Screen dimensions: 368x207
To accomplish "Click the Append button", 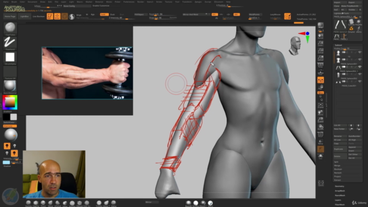I will coord(354,147).
